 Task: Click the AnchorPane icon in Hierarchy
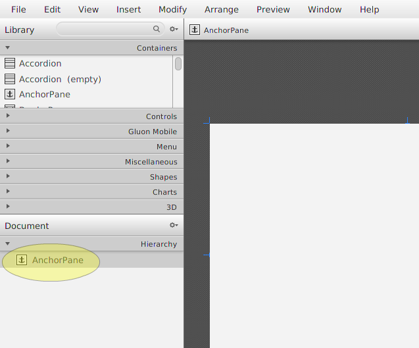point(22,260)
